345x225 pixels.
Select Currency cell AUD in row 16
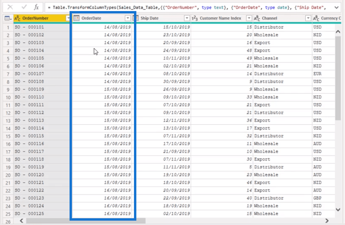323,144
